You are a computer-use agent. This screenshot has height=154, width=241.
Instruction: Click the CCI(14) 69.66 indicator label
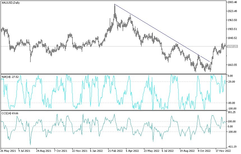(x=10, y=113)
